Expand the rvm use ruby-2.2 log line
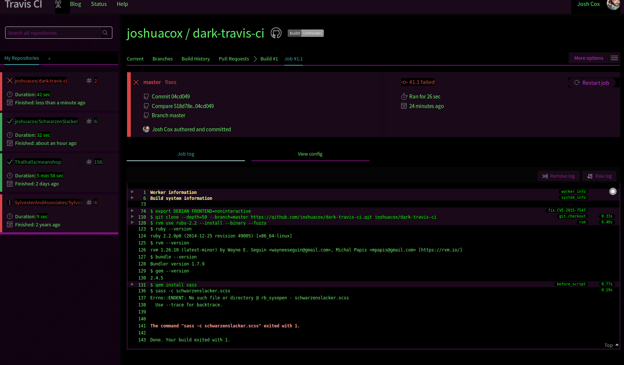Screen dimensions: 624x365 (132, 222)
